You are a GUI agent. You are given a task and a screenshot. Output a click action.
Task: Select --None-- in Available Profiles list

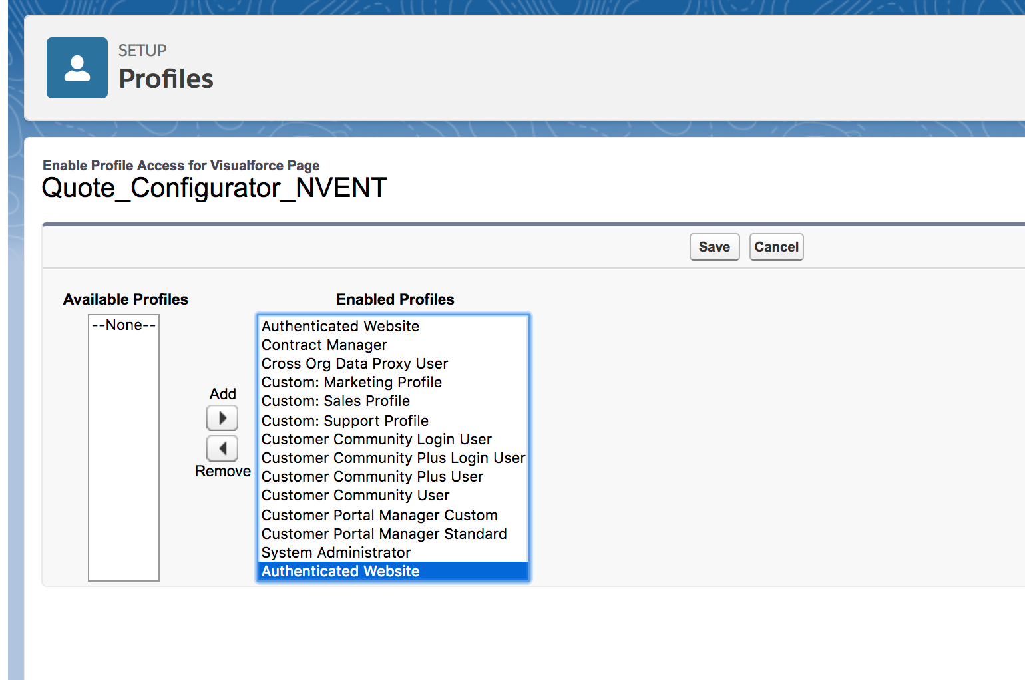pyautogui.click(x=124, y=325)
